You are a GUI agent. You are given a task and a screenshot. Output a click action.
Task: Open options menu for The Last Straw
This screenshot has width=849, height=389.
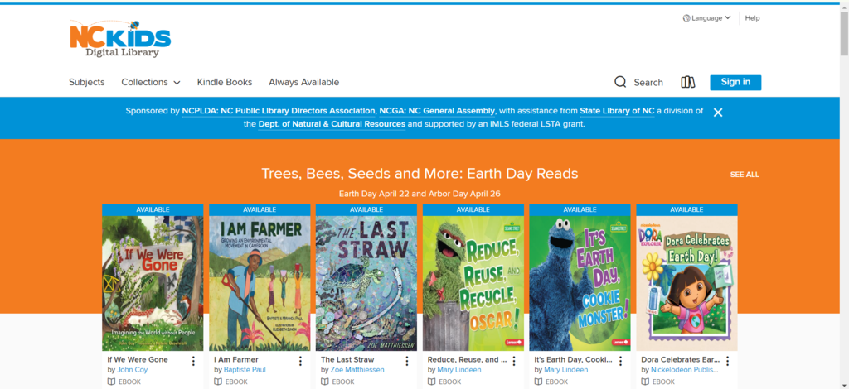(406, 361)
